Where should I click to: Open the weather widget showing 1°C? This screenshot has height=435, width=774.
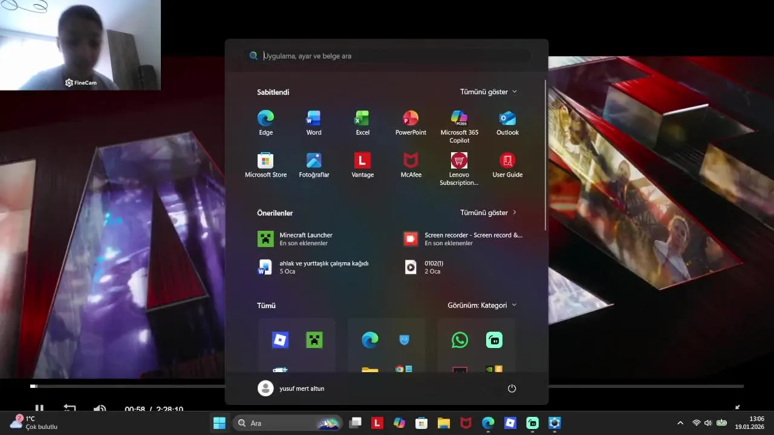click(x=34, y=422)
